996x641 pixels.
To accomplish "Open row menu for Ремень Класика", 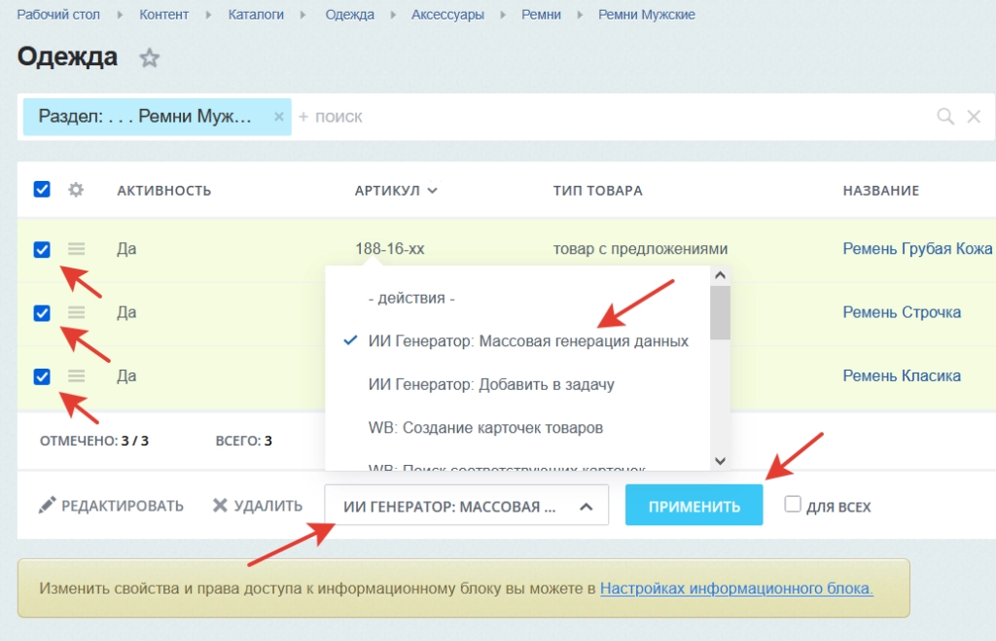I will [76, 375].
